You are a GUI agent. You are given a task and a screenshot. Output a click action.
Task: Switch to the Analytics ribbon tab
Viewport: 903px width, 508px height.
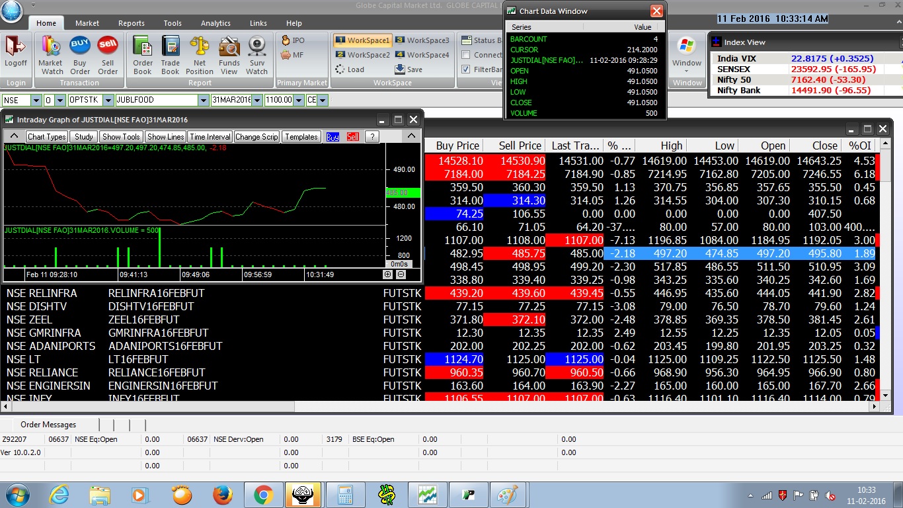(x=216, y=23)
